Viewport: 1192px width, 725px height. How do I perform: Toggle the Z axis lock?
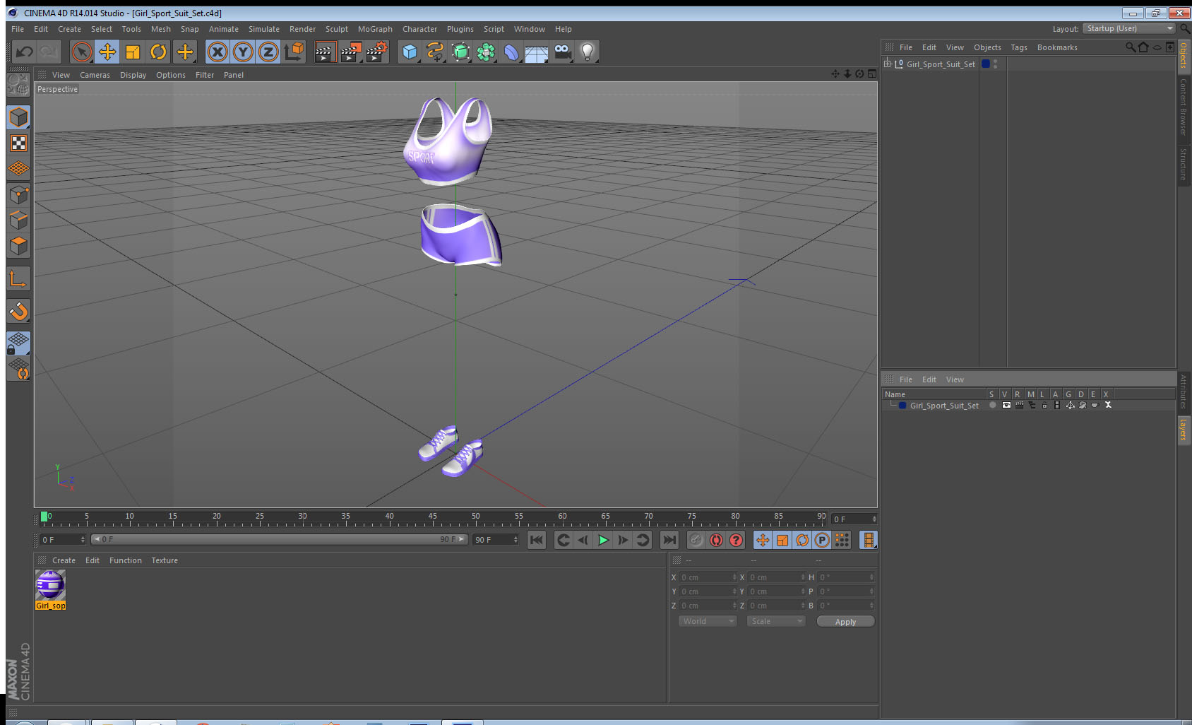268,52
